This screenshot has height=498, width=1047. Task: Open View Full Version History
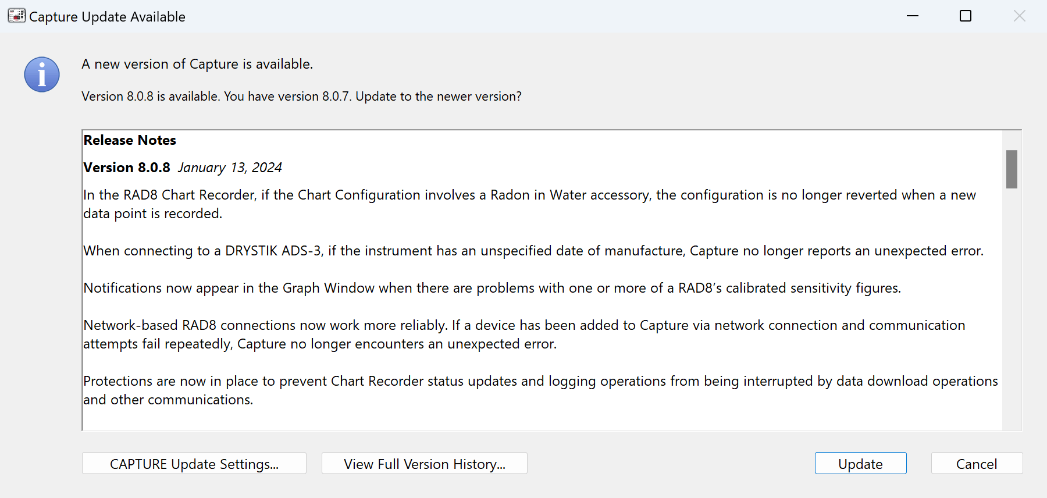pyautogui.click(x=424, y=464)
